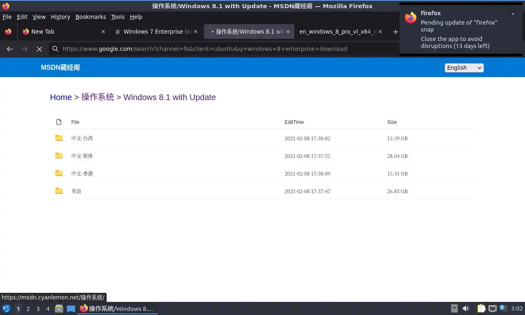
Task: Open the Bookmarks menu
Action: pos(91,17)
